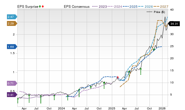Click the Price ($) legend label
The width and height of the screenshot is (185, 110).
pyautogui.click(x=159, y=12)
